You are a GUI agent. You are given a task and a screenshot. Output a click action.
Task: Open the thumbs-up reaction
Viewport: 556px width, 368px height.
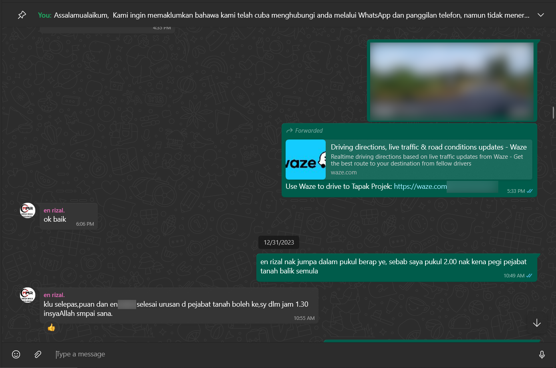point(51,328)
